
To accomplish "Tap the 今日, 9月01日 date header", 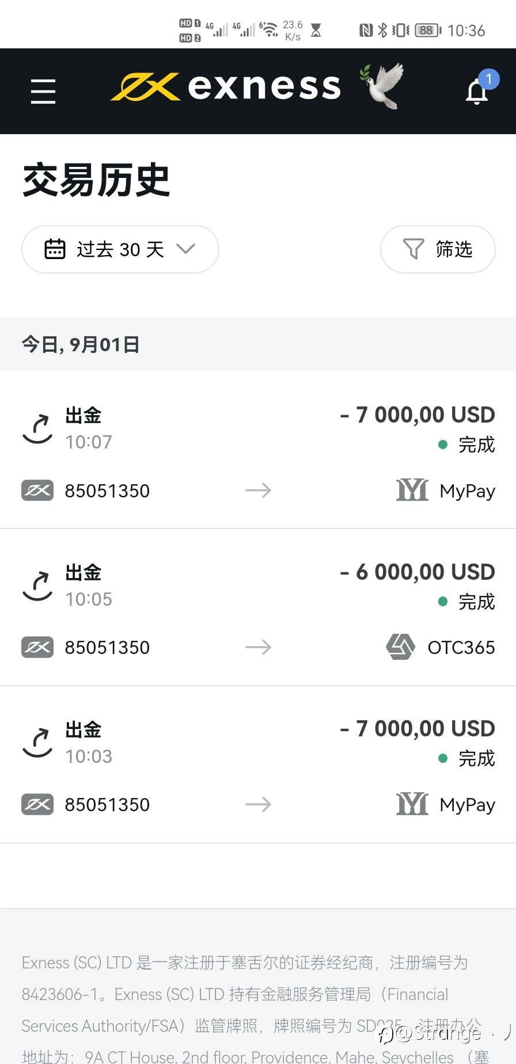I will [81, 344].
